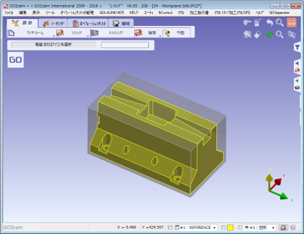
Task: Tick the checkbox before the layer dropdown
Action: (240, 228)
